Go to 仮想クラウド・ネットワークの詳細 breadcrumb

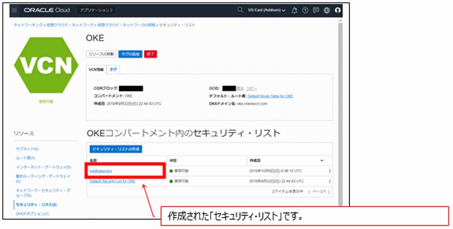point(126,25)
